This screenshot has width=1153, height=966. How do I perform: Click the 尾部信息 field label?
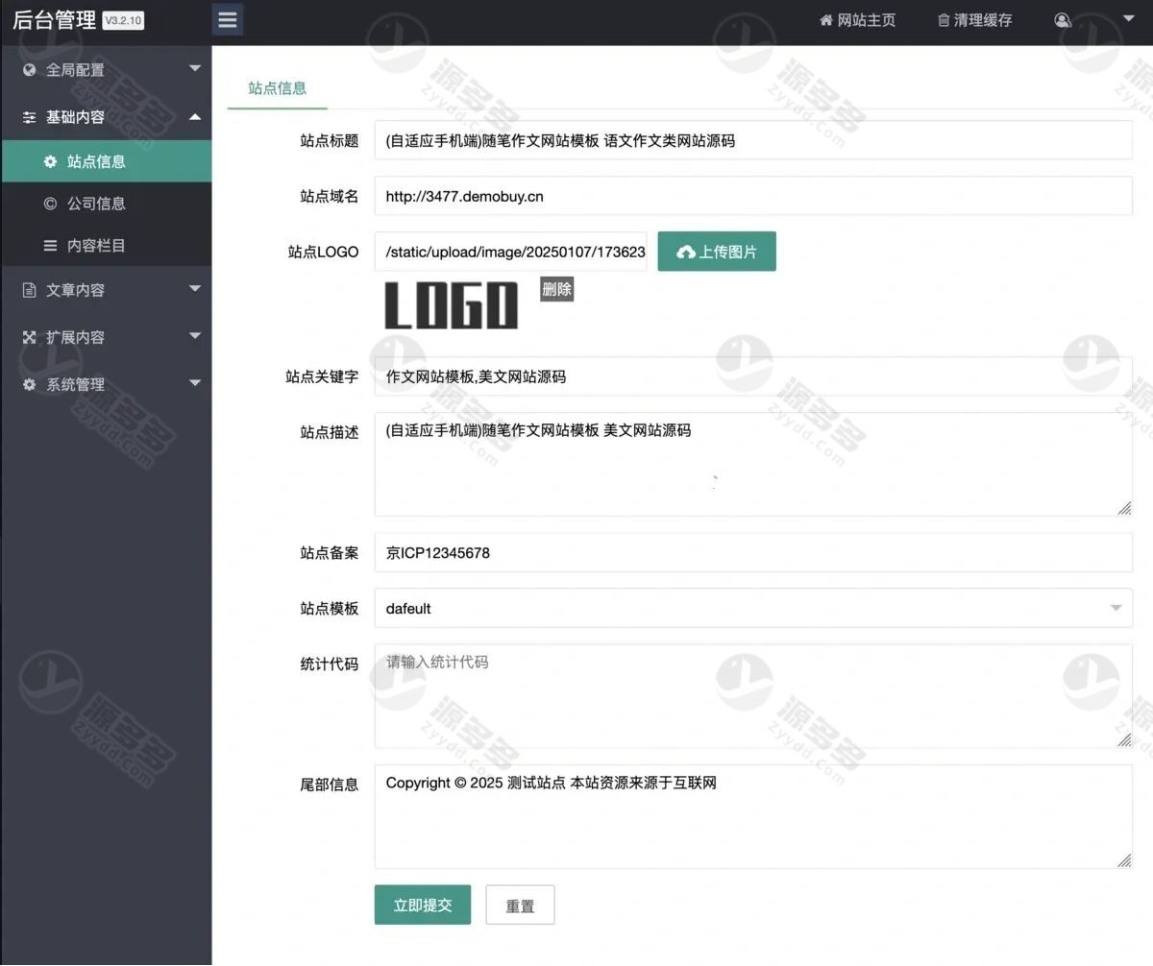[330, 785]
